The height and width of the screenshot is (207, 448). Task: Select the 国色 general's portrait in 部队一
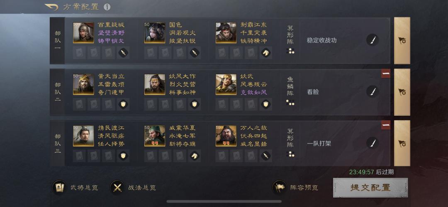(x=155, y=33)
